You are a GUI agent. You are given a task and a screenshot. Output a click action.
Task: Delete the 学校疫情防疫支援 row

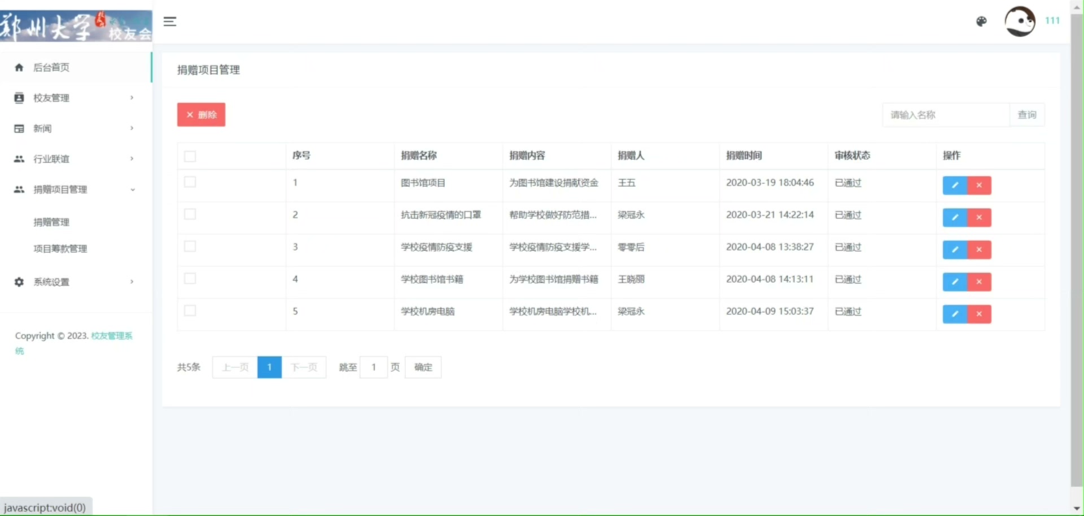click(979, 250)
